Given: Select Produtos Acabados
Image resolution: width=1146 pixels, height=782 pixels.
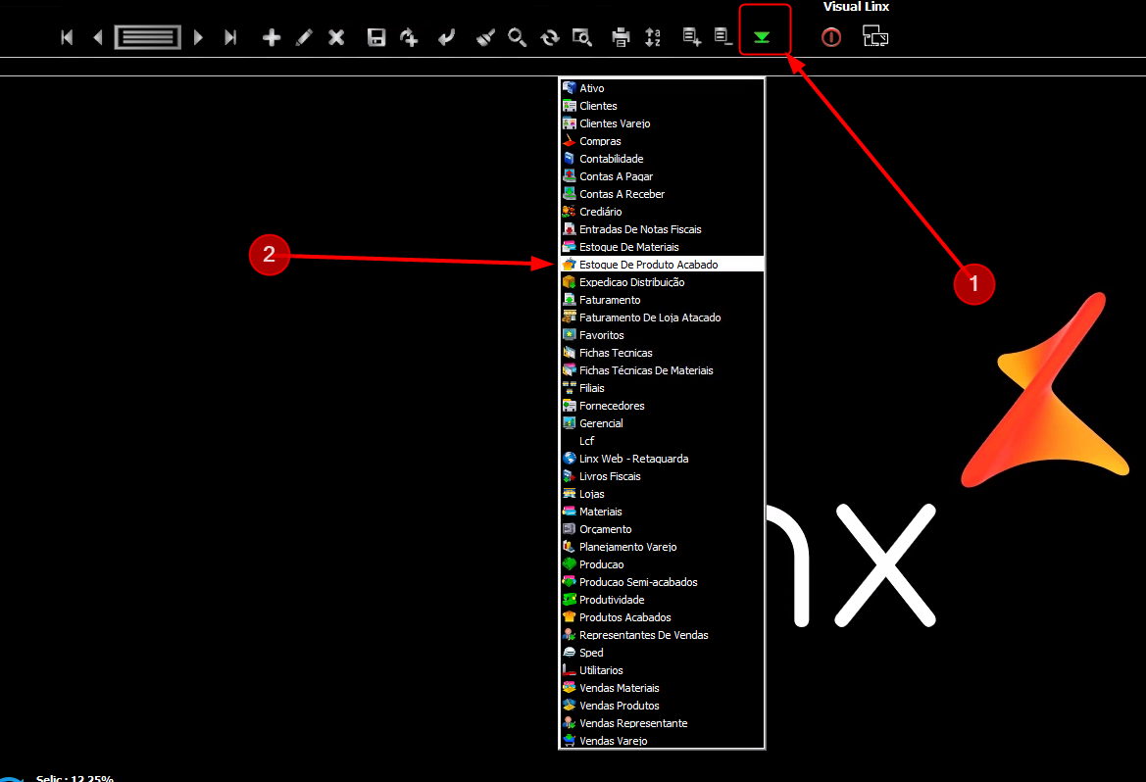Looking at the screenshot, I should [662, 617].
